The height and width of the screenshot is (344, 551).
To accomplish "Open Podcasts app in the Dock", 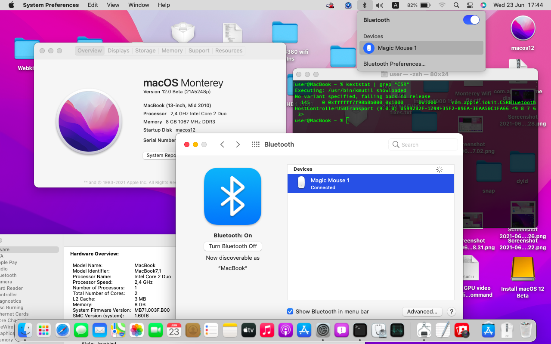I will point(285,330).
